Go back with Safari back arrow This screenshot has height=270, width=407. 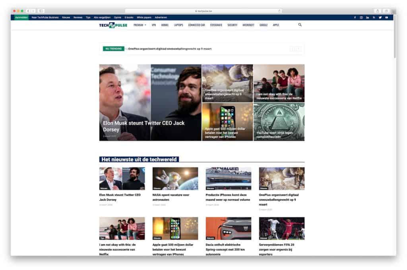[x=28, y=11]
